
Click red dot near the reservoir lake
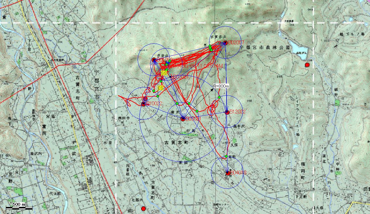307,65
